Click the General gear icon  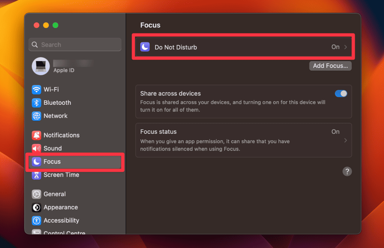(x=36, y=194)
